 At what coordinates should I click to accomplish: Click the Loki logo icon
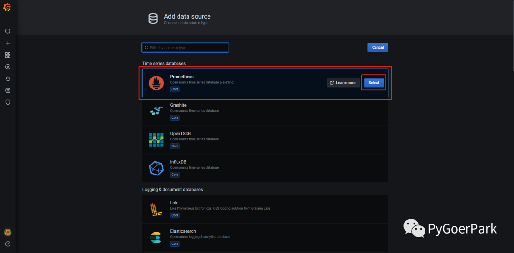tap(157, 209)
